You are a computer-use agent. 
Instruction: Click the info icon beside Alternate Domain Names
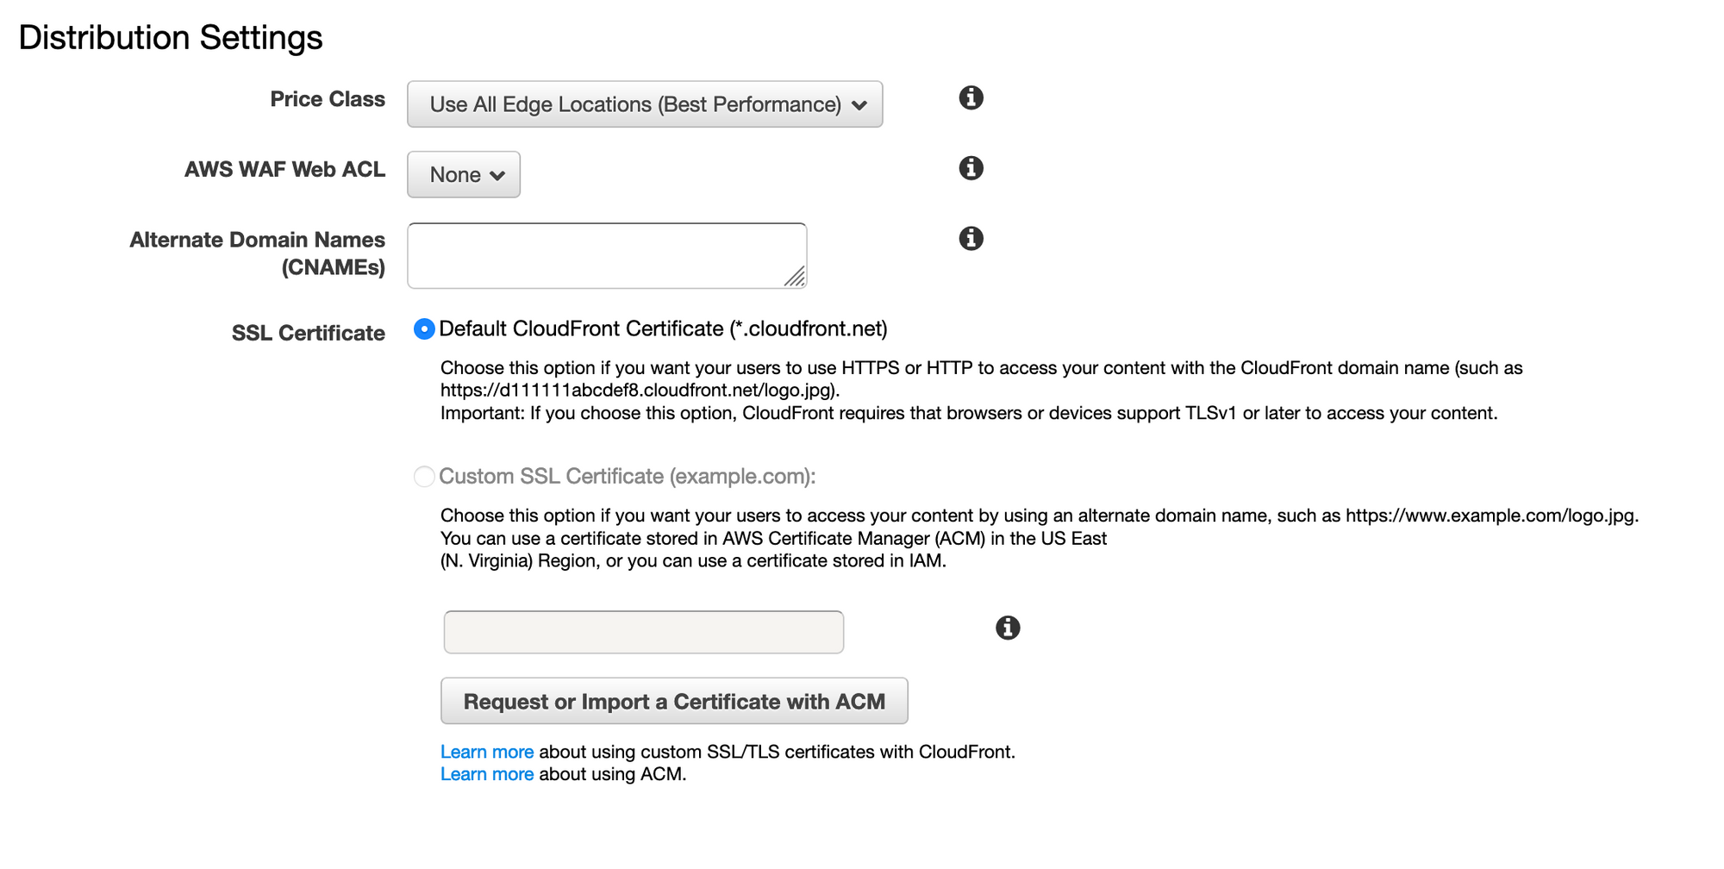(971, 239)
